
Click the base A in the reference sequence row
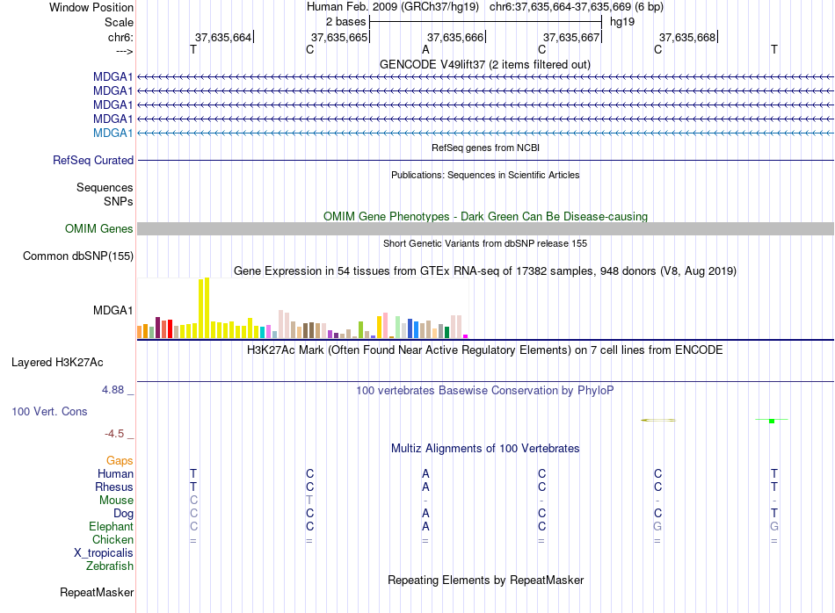pyautogui.click(x=425, y=49)
